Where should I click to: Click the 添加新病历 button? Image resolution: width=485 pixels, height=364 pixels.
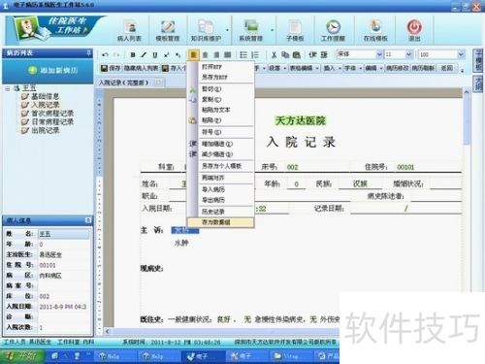click(x=53, y=70)
